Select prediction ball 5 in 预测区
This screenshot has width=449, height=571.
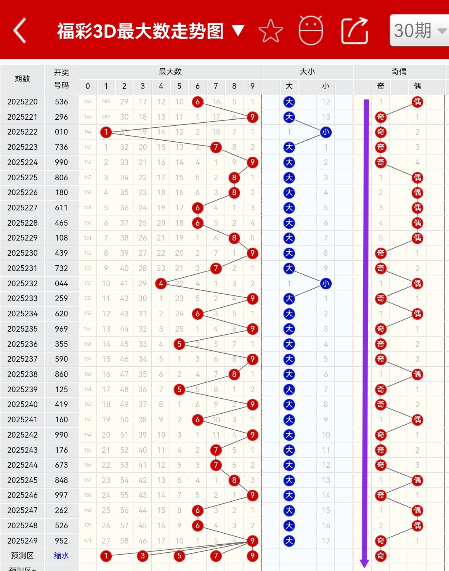[179, 556]
